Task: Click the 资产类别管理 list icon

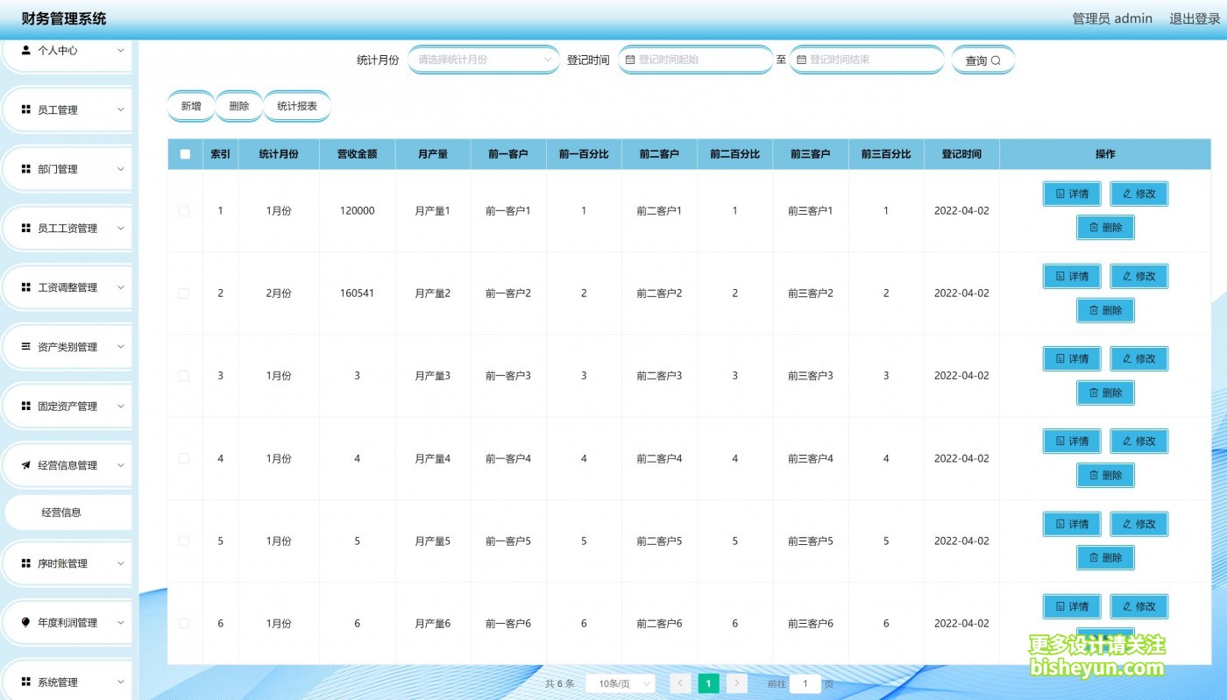Action: pos(26,347)
